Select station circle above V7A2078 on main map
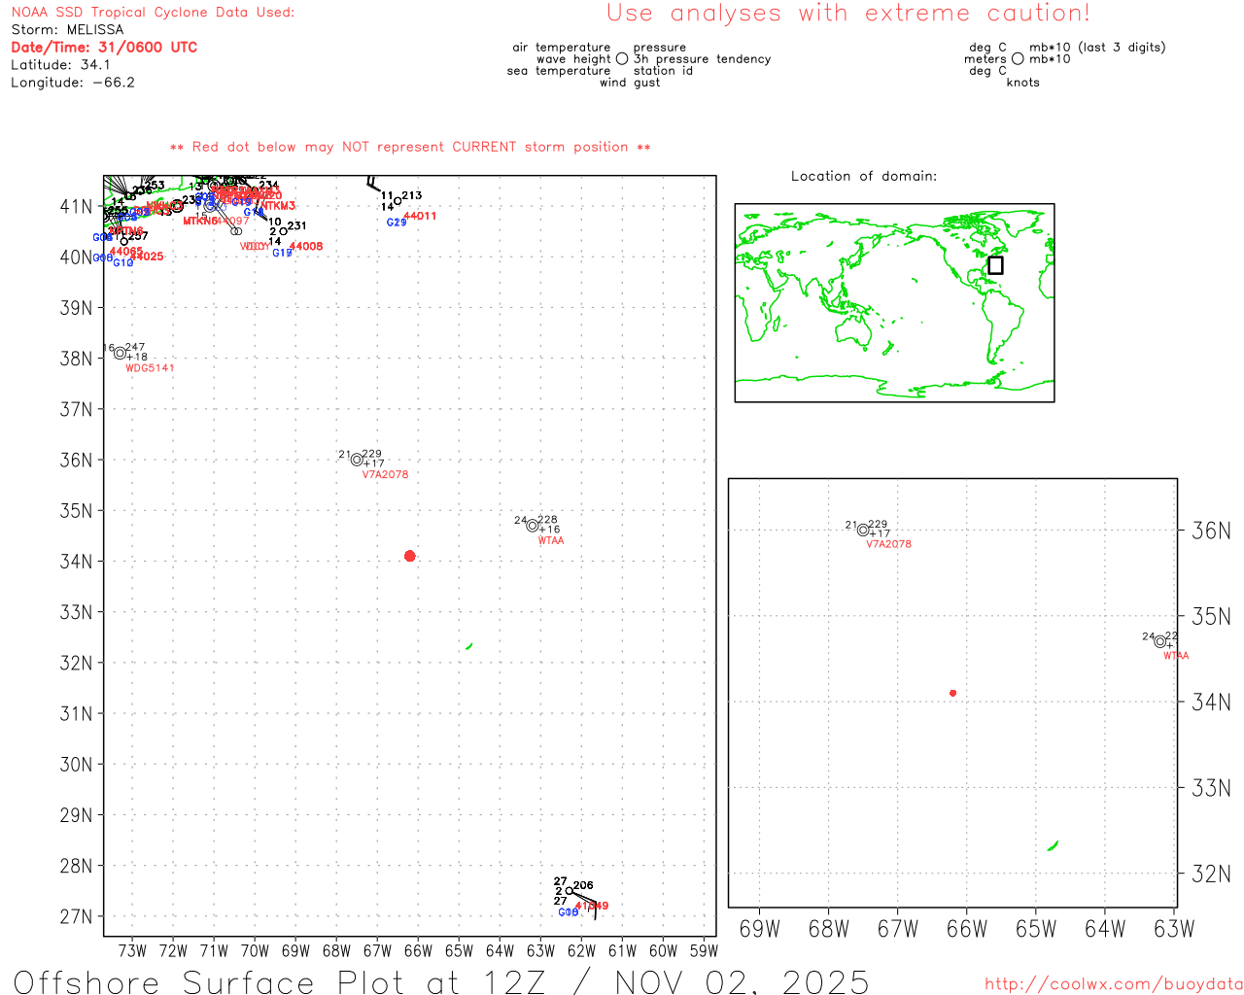 357,460
